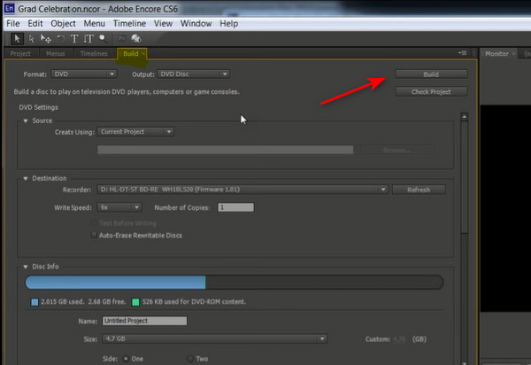The width and height of the screenshot is (531, 365).
Task: Open the Recorder drive dropdown
Action: point(242,190)
